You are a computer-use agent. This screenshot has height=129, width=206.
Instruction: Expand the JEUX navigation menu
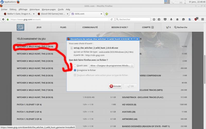[x=39, y=27]
